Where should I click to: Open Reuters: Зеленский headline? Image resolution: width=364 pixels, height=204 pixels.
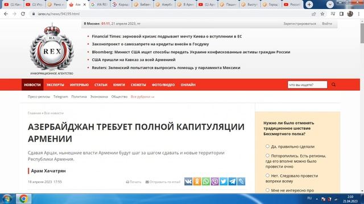click(166, 68)
